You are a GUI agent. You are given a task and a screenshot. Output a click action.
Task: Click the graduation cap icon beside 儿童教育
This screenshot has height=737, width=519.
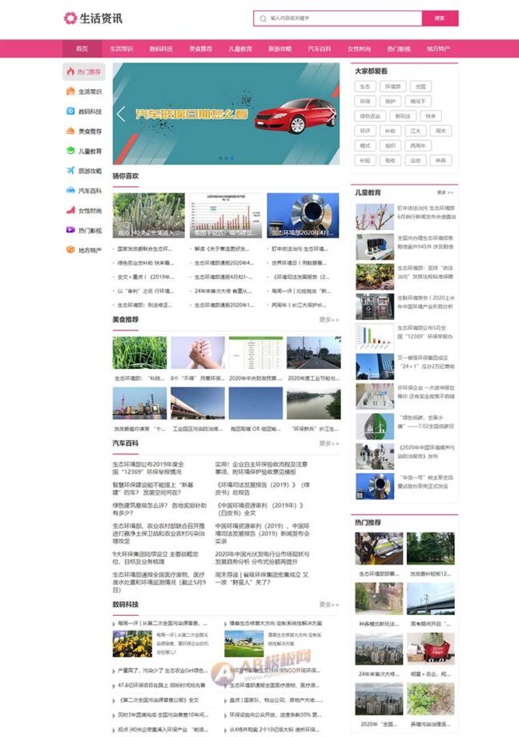tap(70, 151)
